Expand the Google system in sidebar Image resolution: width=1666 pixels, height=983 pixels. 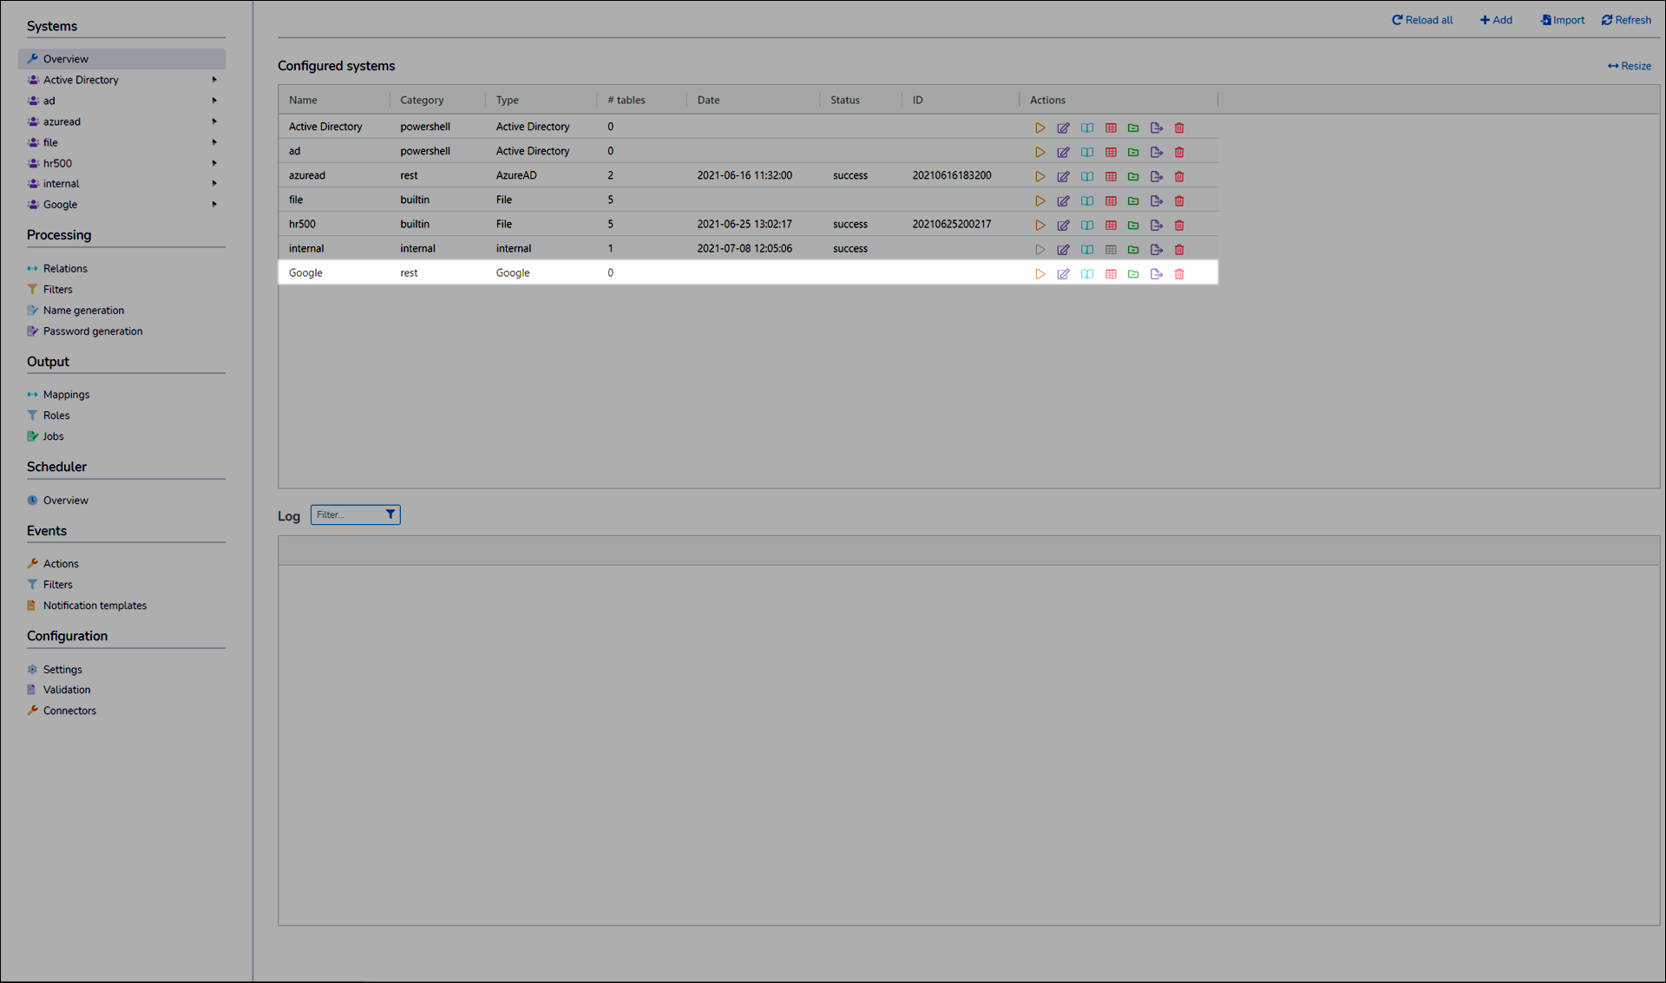pyautogui.click(x=214, y=205)
